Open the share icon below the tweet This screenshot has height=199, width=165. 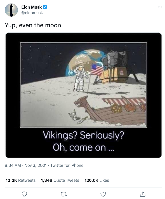coord(142,194)
